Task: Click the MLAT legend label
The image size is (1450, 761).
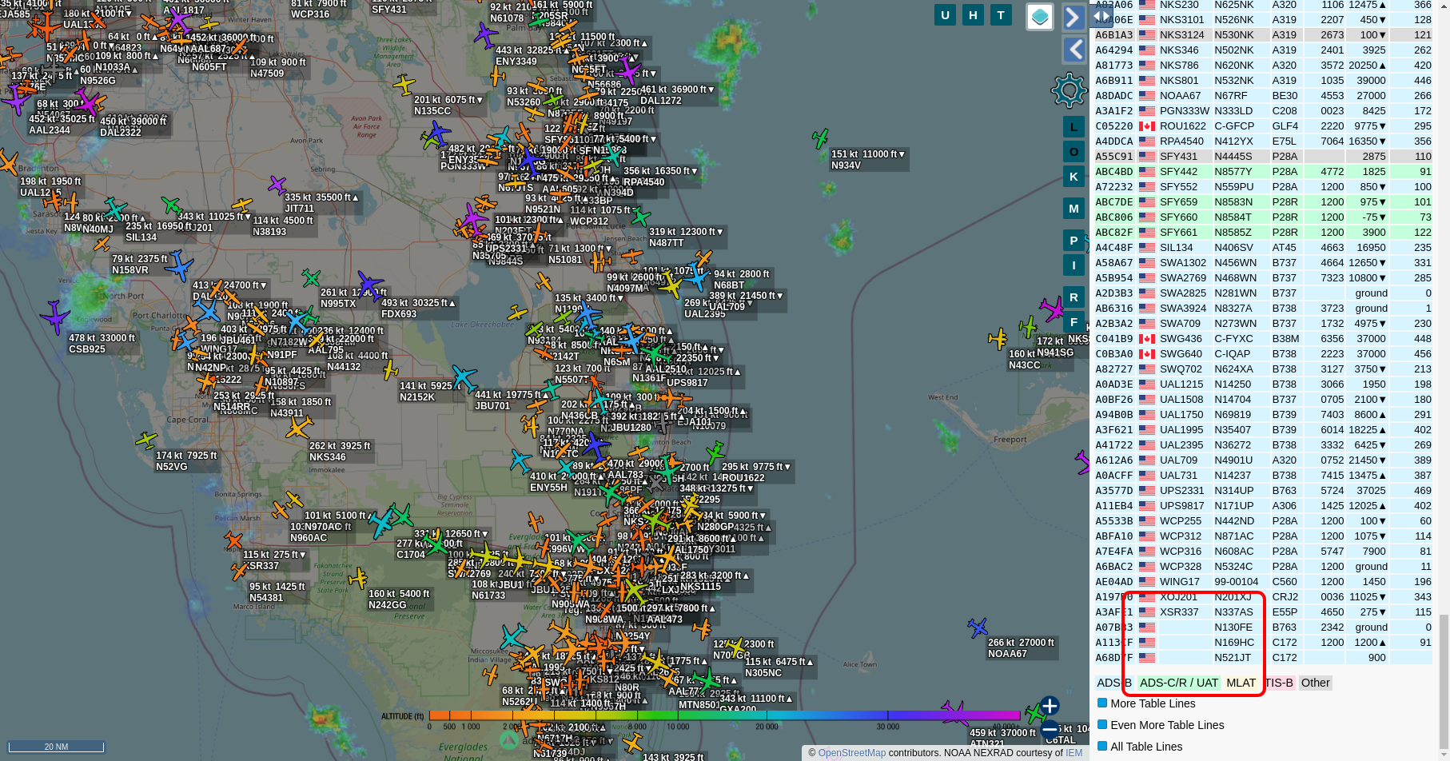Action: click(1241, 683)
